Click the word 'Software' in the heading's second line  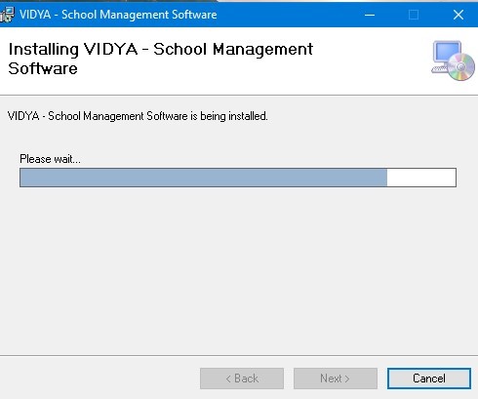[x=43, y=68]
